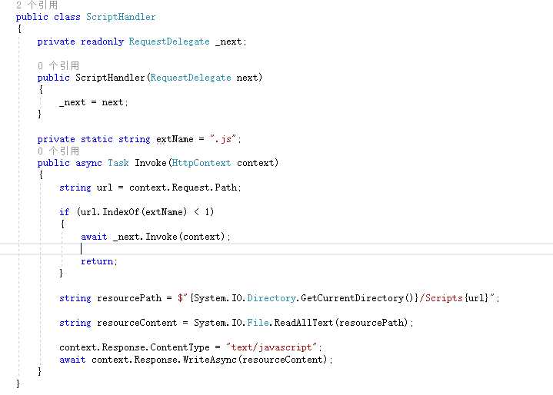Click ScriptHandler in the class declaration line
The width and height of the screenshot is (553, 395).
tap(121, 17)
